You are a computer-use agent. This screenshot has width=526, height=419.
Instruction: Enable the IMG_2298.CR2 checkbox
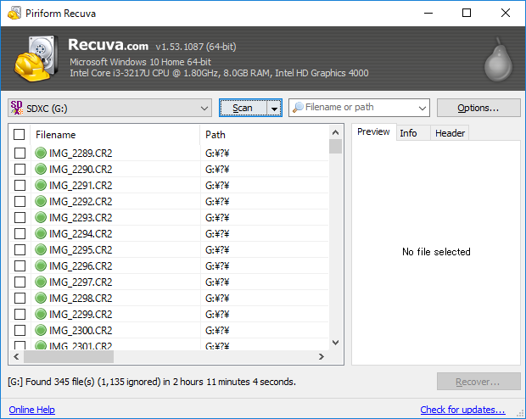coord(20,298)
